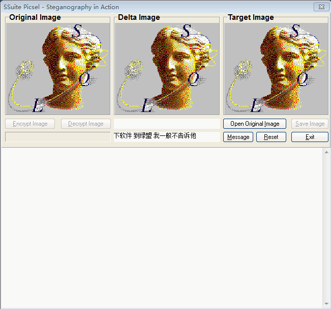
Task: Click the empty field under Encrypt Image
Action: click(58, 137)
